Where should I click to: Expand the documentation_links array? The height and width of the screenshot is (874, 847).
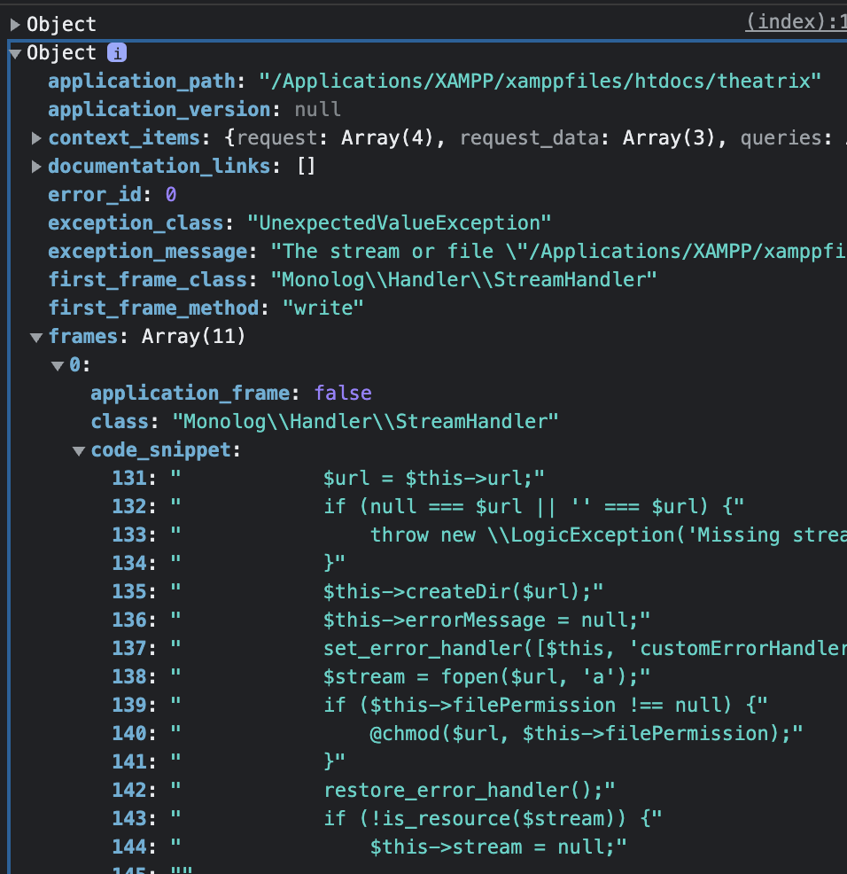[36, 167]
